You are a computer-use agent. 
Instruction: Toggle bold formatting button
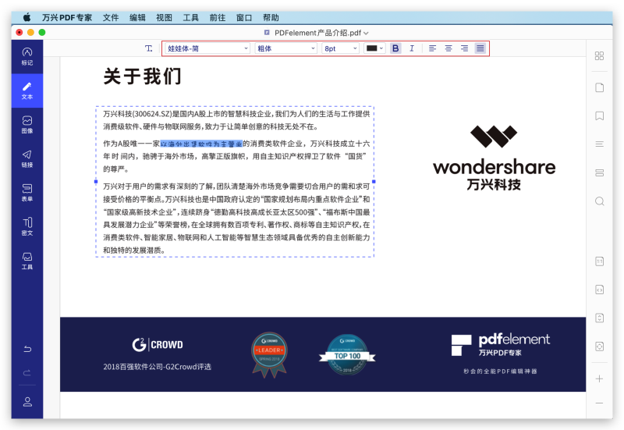point(395,48)
